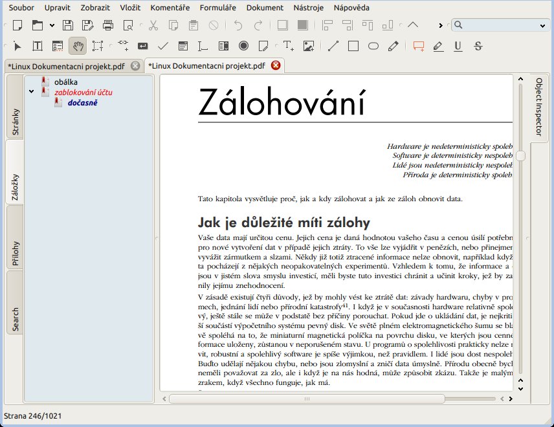
Task: Open the Vložit menu
Action: coord(130,7)
